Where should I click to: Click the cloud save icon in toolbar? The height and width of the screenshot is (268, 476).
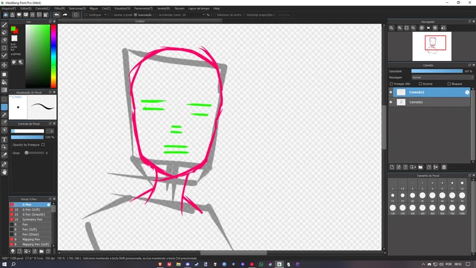pos(6,14)
